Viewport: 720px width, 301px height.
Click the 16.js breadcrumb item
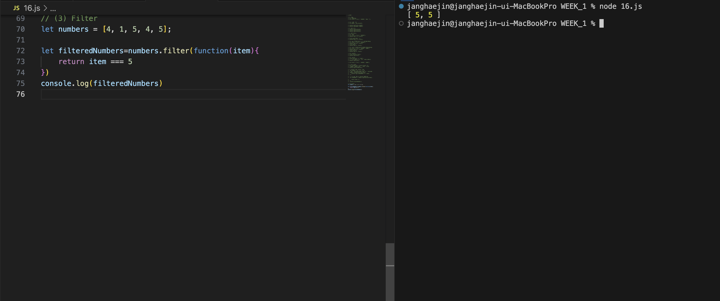click(x=32, y=8)
